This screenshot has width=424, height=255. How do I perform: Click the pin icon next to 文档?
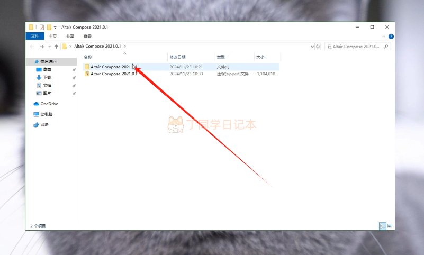tap(74, 85)
